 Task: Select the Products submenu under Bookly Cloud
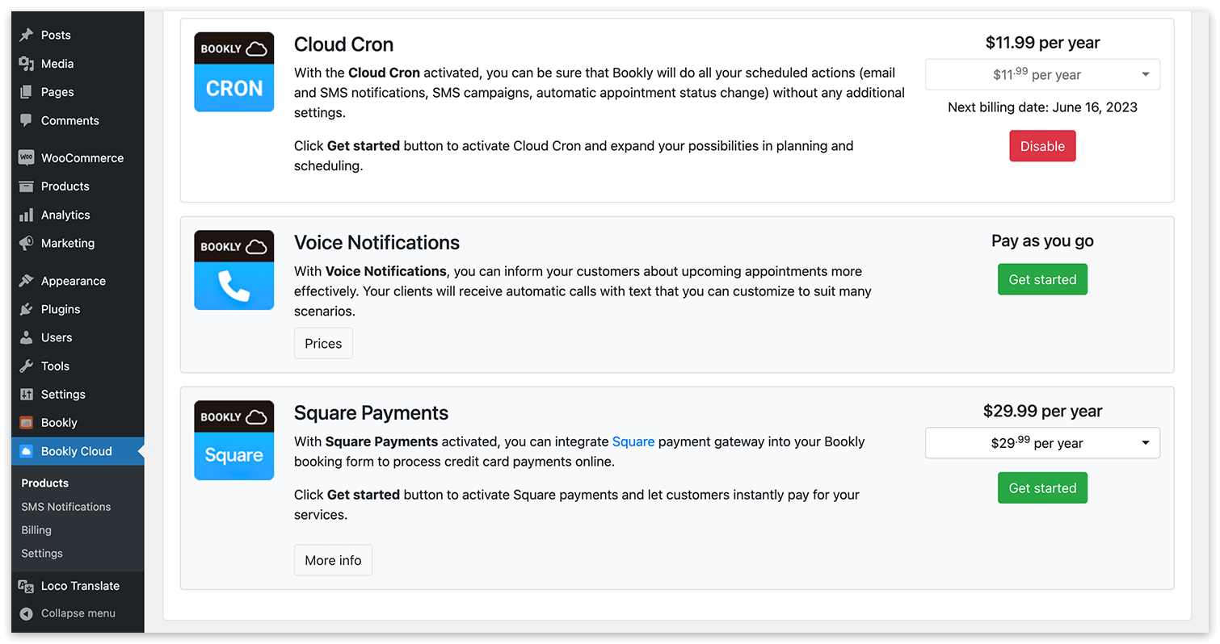click(x=45, y=483)
